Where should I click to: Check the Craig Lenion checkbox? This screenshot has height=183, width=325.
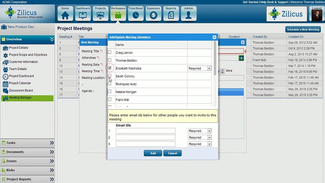(x=110, y=52)
